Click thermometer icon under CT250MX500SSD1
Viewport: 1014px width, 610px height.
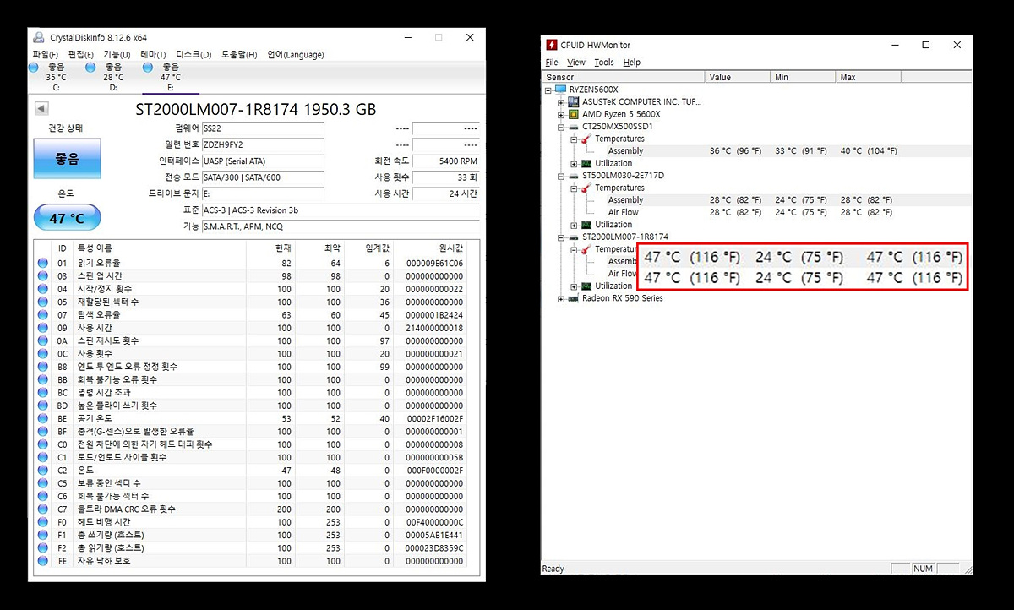tap(586, 139)
